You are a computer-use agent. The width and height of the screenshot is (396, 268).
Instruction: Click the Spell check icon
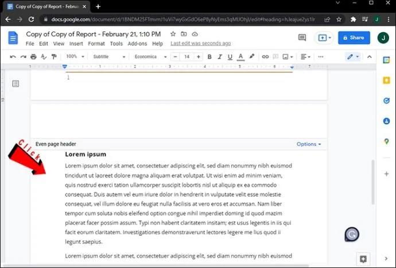point(44,57)
